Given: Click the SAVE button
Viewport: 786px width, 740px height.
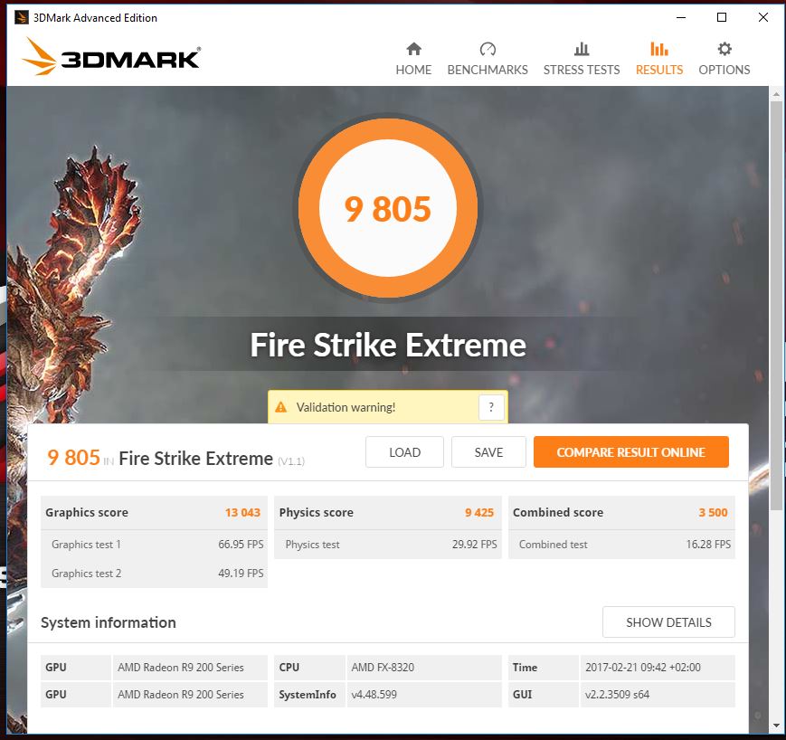Looking at the screenshot, I should point(488,452).
